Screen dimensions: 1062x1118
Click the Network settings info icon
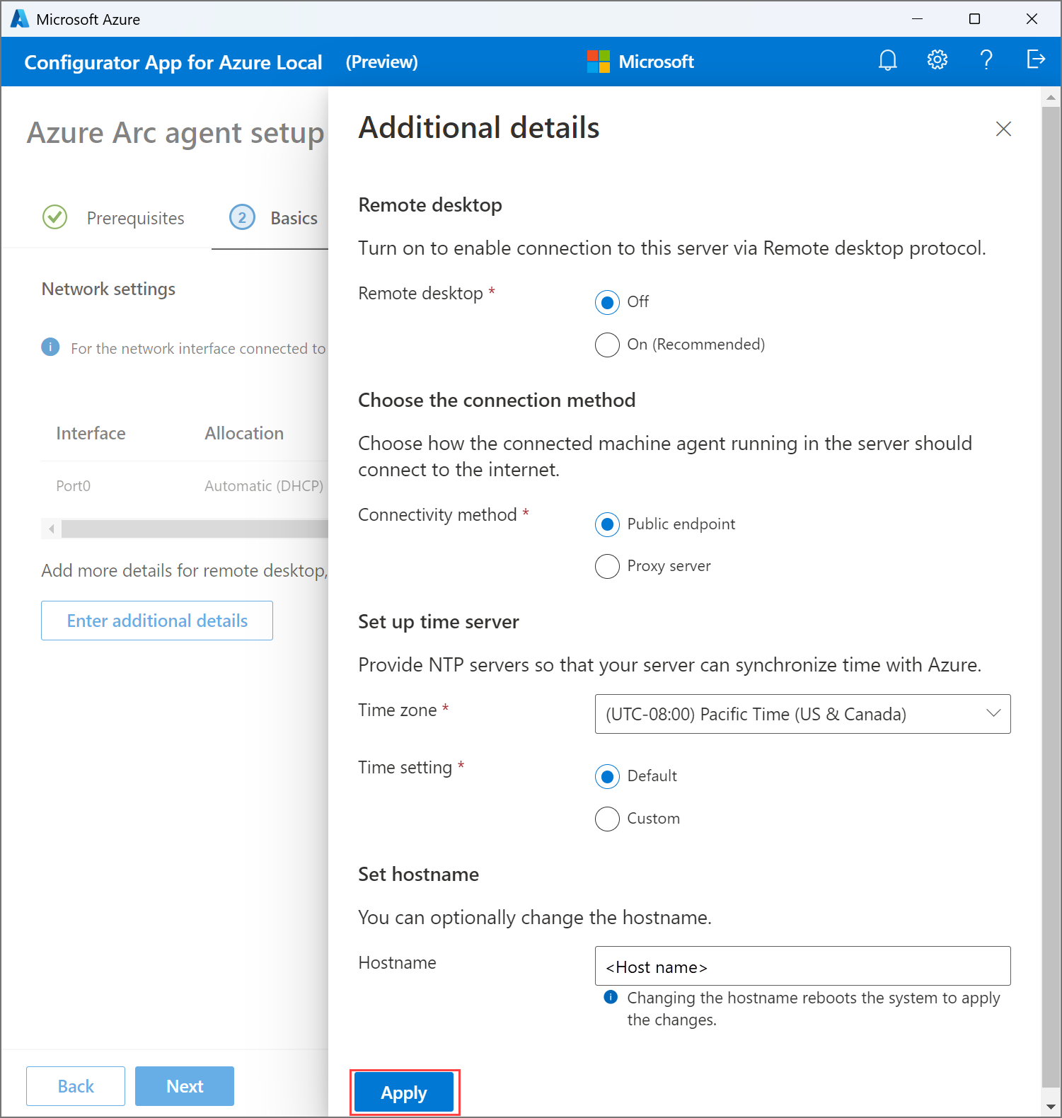(50, 347)
